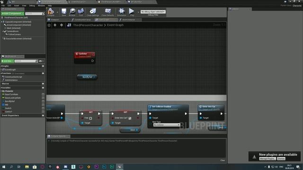This screenshot has width=303, height=170.
Task: Click the Play toolbar button
Action: (132, 12)
